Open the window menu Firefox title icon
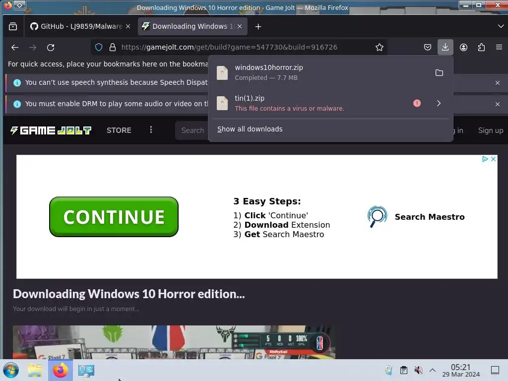 point(8,5)
